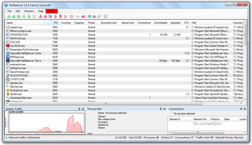This screenshot has height=145, width=252.
Task: Sort by the Priority column header
Action: coord(92,23)
